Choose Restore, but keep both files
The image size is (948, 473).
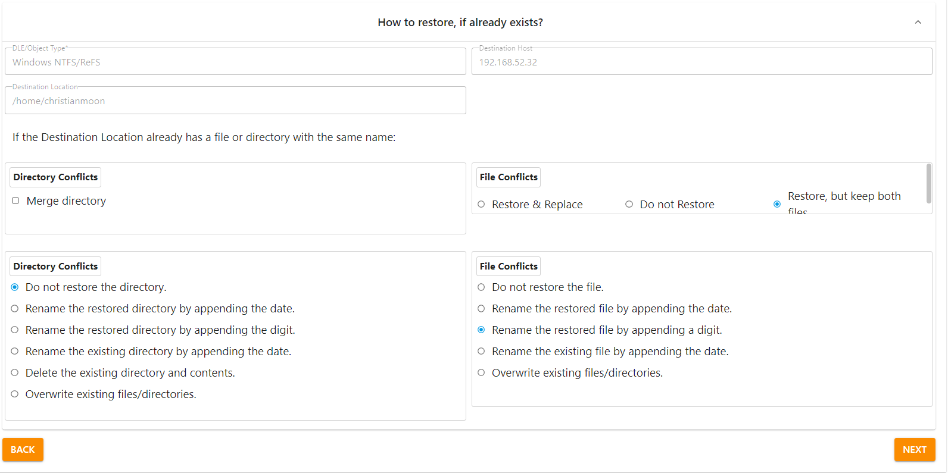pos(777,205)
